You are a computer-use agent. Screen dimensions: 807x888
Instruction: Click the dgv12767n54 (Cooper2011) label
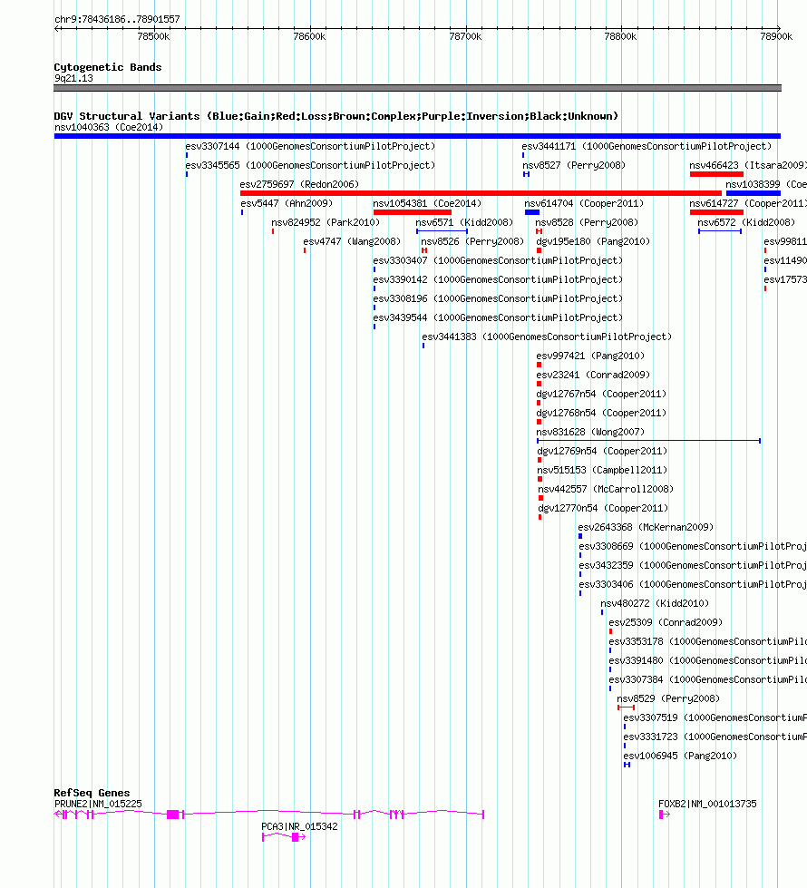pos(601,395)
